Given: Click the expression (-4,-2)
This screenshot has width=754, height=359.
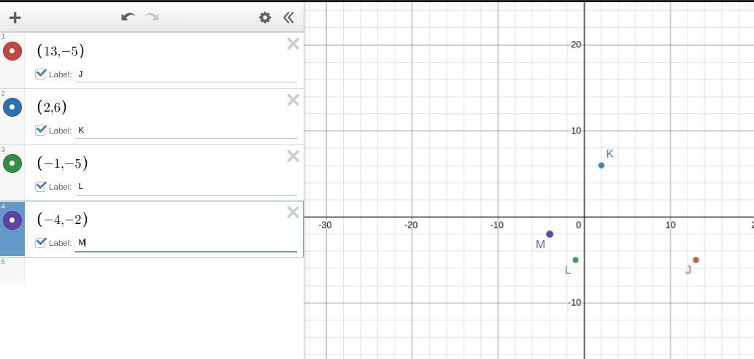Looking at the screenshot, I should tap(63, 220).
